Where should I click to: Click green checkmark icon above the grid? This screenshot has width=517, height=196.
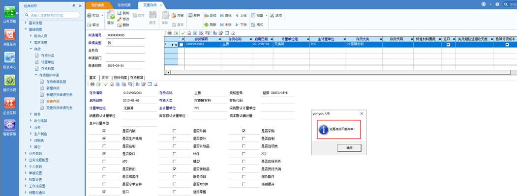(183, 33)
